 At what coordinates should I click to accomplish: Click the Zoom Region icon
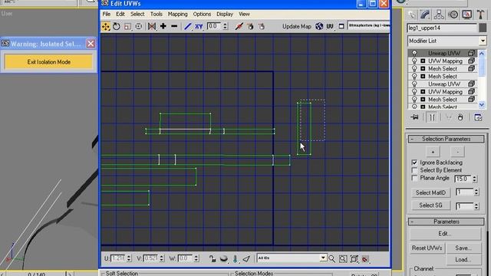pos(343,259)
